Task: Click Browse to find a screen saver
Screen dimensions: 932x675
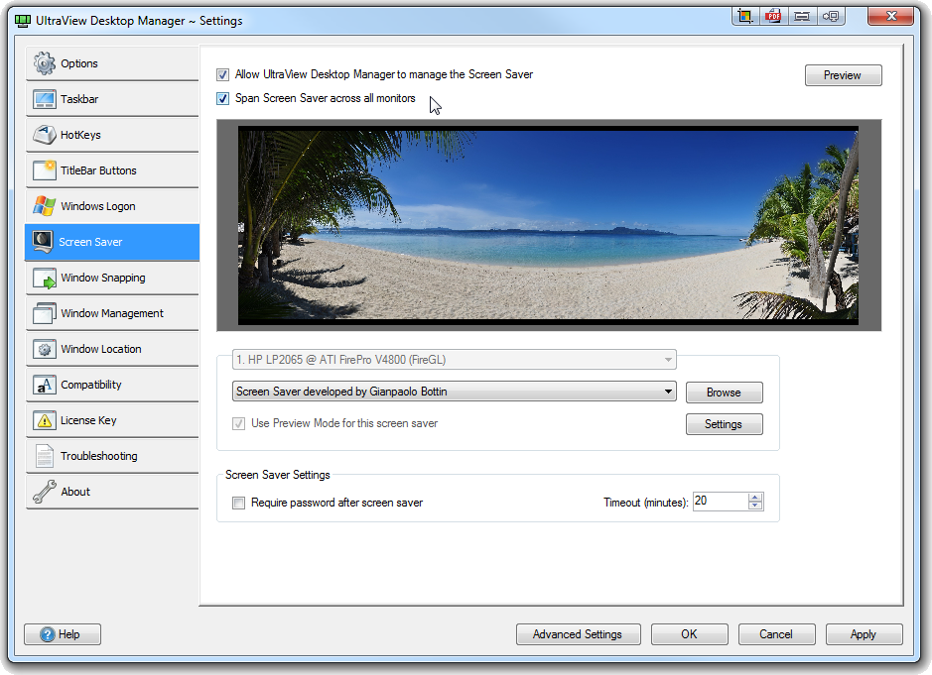Action: pyautogui.click(x=724, y=393)
